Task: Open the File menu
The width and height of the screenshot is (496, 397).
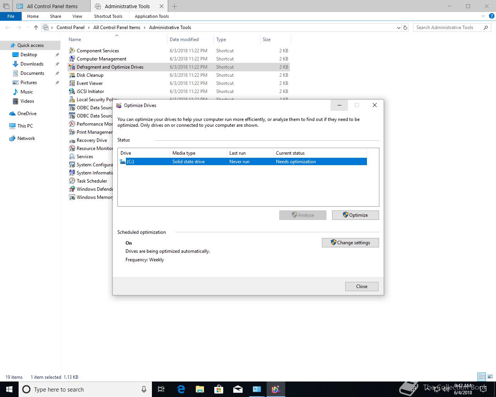Action: 11,16
